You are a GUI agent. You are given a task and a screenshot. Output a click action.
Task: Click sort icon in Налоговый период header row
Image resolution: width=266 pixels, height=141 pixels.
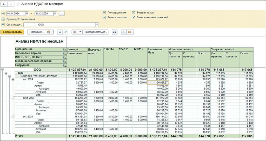64,53
